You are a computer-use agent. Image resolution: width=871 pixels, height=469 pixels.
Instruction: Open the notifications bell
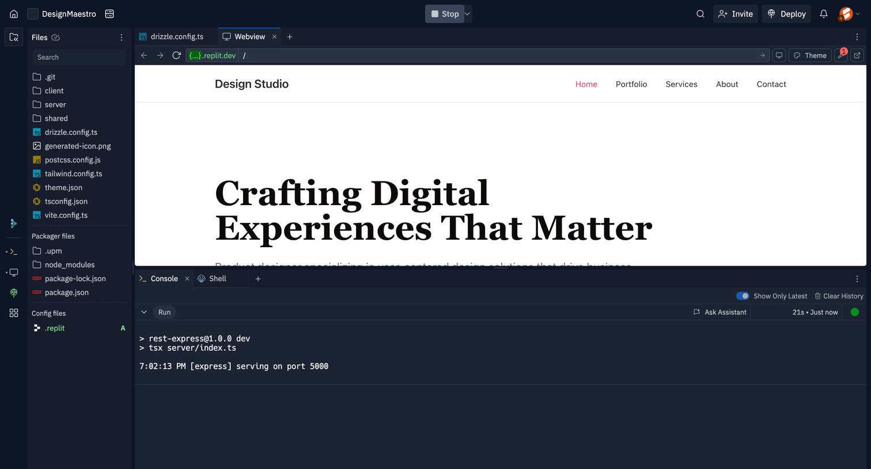point(824,14)
